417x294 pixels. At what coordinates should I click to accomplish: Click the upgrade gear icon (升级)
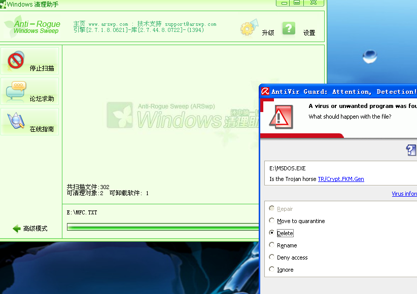[249, 28]
